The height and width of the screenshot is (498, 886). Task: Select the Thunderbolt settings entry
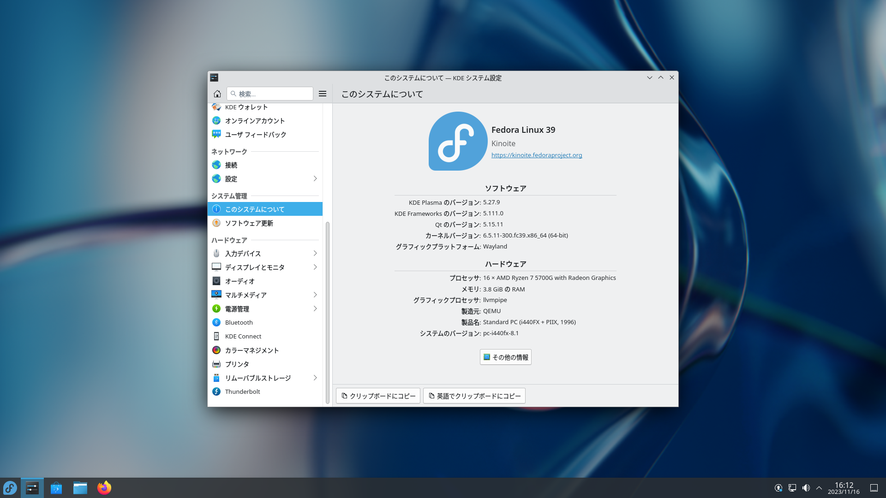coord(242,392)
